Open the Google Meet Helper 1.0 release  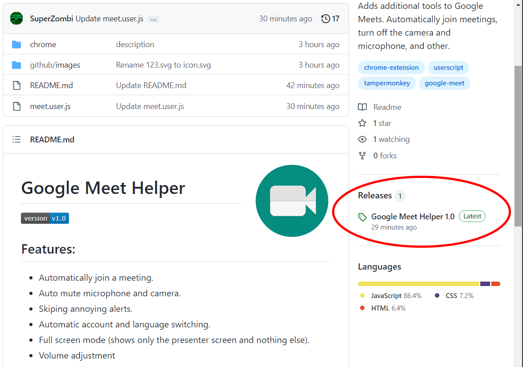pos(413,216)
